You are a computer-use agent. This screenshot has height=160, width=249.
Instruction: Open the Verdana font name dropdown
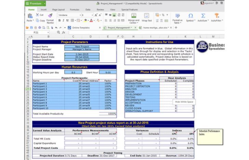pyautogui.click(x=80, y=15)
